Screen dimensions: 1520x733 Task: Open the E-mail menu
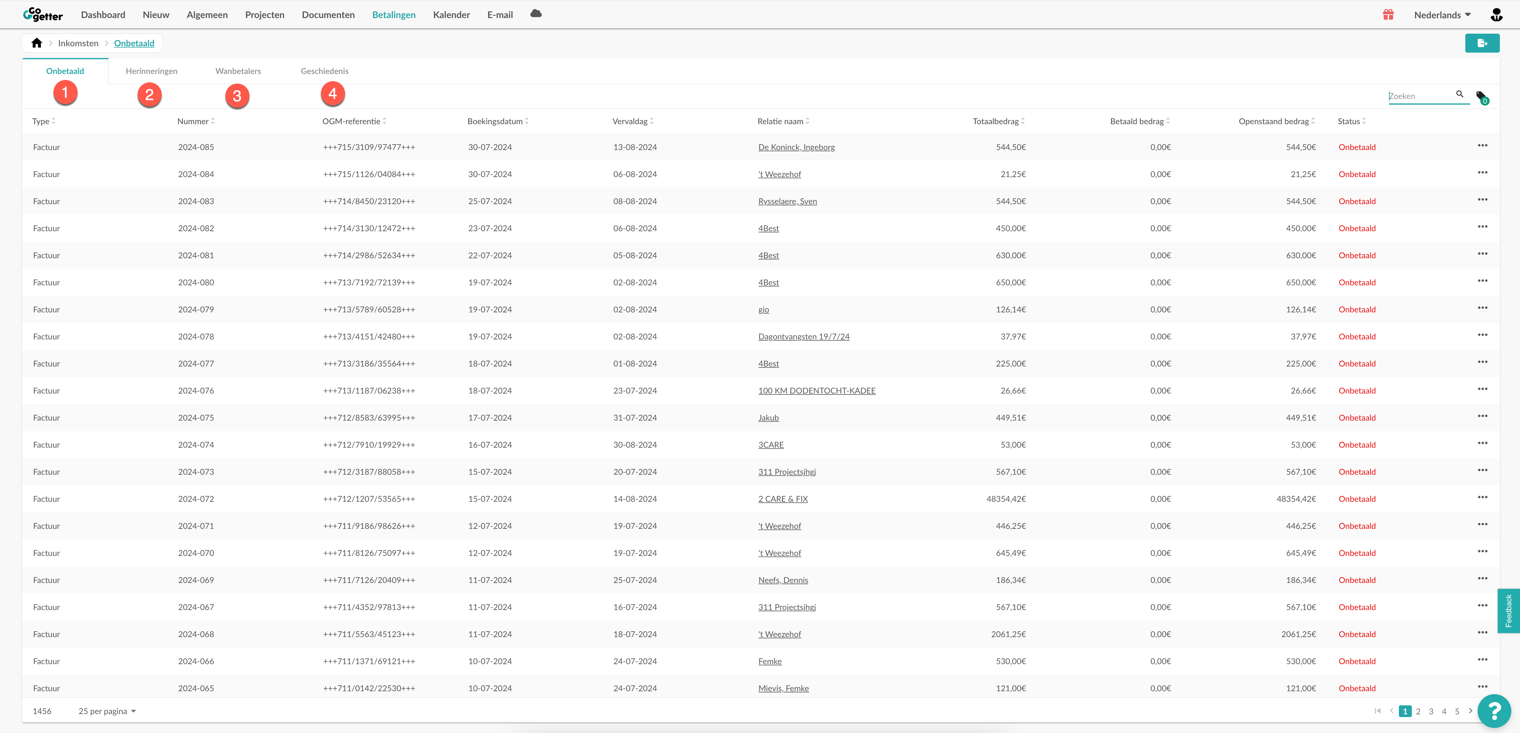pyautogui.click(x=500, y=15)
